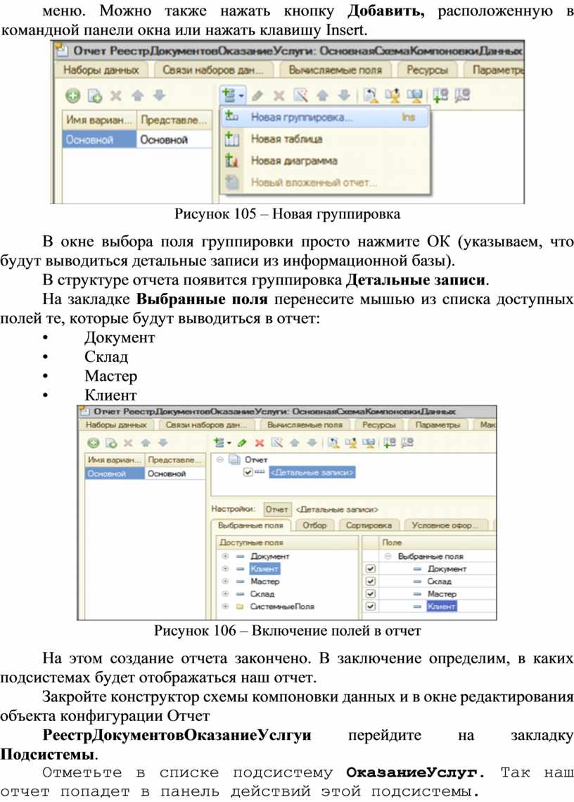Click Поле column header in selected fields
The height and width of the screenshot is (802, 574).
coord(437,542)
